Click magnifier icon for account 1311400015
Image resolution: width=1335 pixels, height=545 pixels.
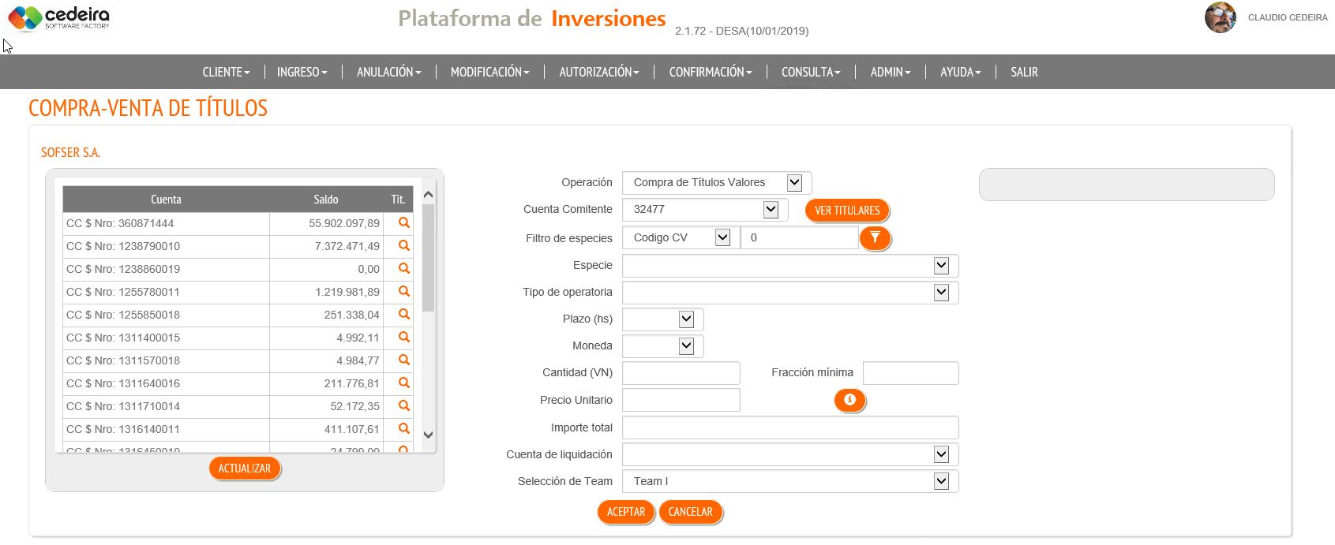[x=404, y=338]
